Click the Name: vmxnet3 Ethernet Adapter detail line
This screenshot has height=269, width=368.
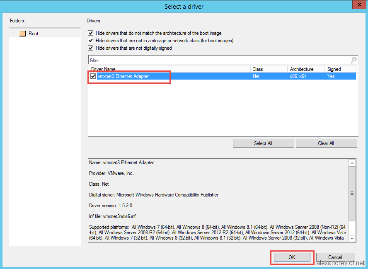(121, 162)
